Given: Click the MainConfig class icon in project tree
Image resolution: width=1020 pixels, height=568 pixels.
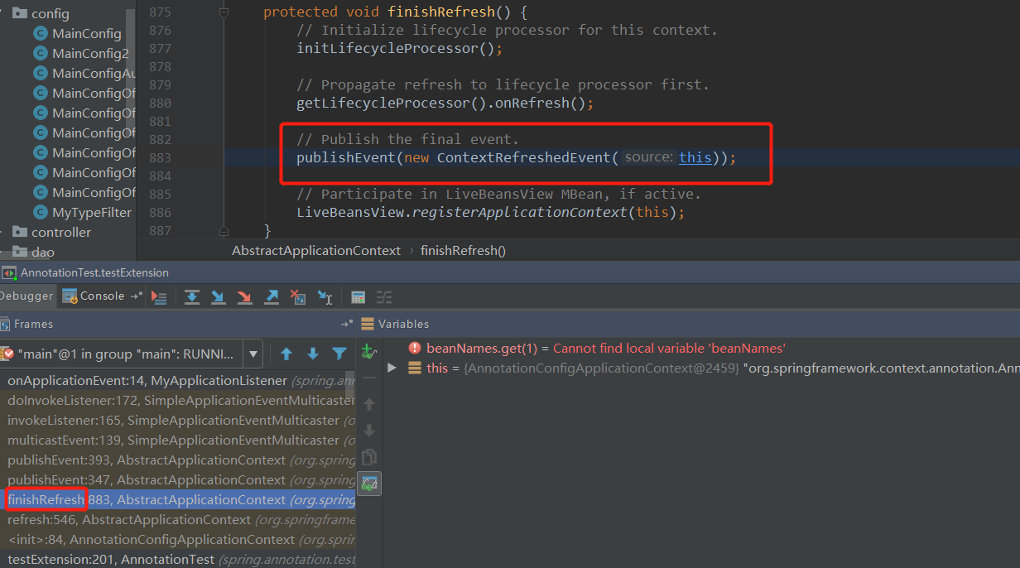Looking at the screenshot, I should pos(41,34).
